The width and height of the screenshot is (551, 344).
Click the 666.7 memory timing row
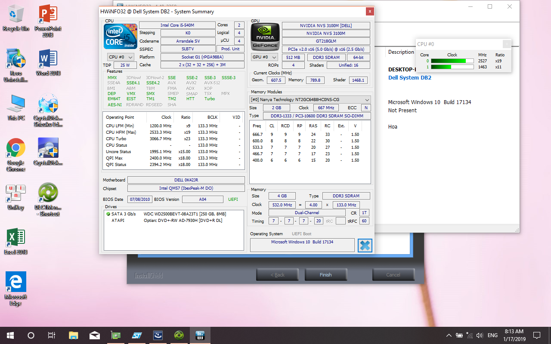pyautogui.click(x=310, y=134)
